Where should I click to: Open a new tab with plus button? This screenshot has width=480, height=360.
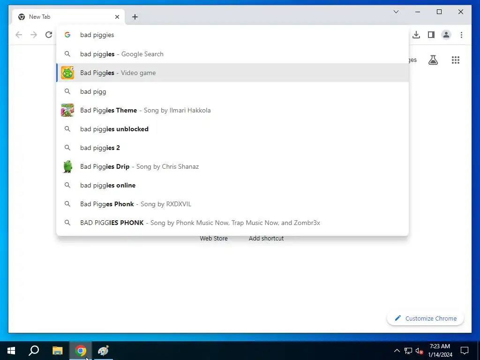coord(135,17)
